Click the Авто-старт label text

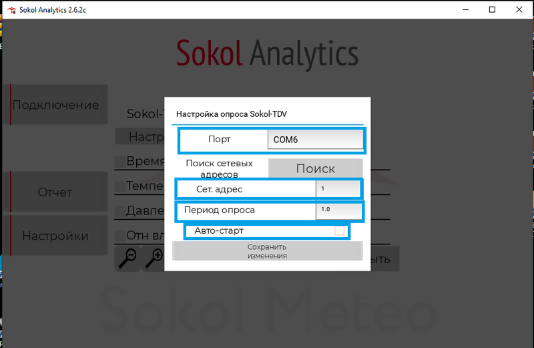pyautogui.click(x=219, y=230)
